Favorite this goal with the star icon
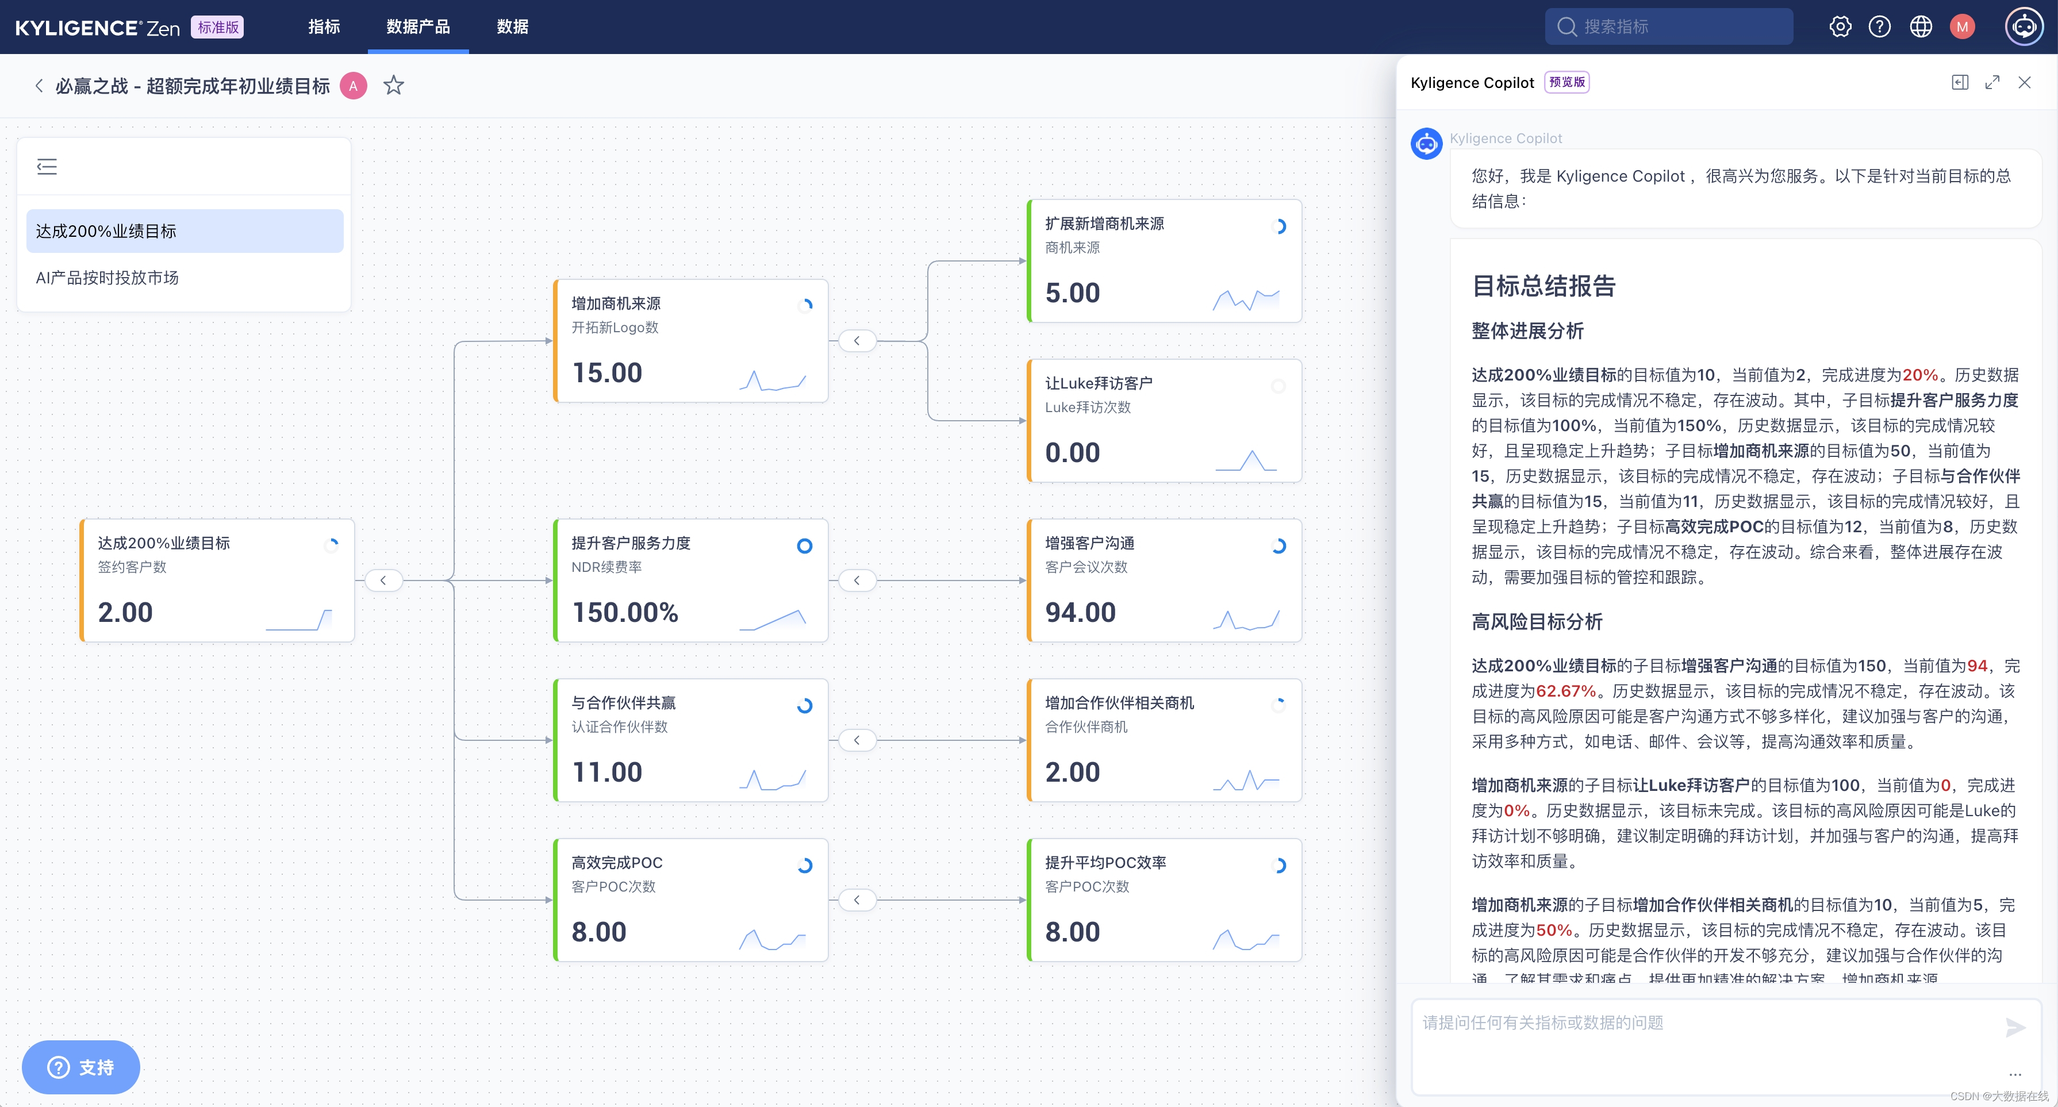The width and height of the screenshot is (2058, 1107). click(x=393, y=86)
